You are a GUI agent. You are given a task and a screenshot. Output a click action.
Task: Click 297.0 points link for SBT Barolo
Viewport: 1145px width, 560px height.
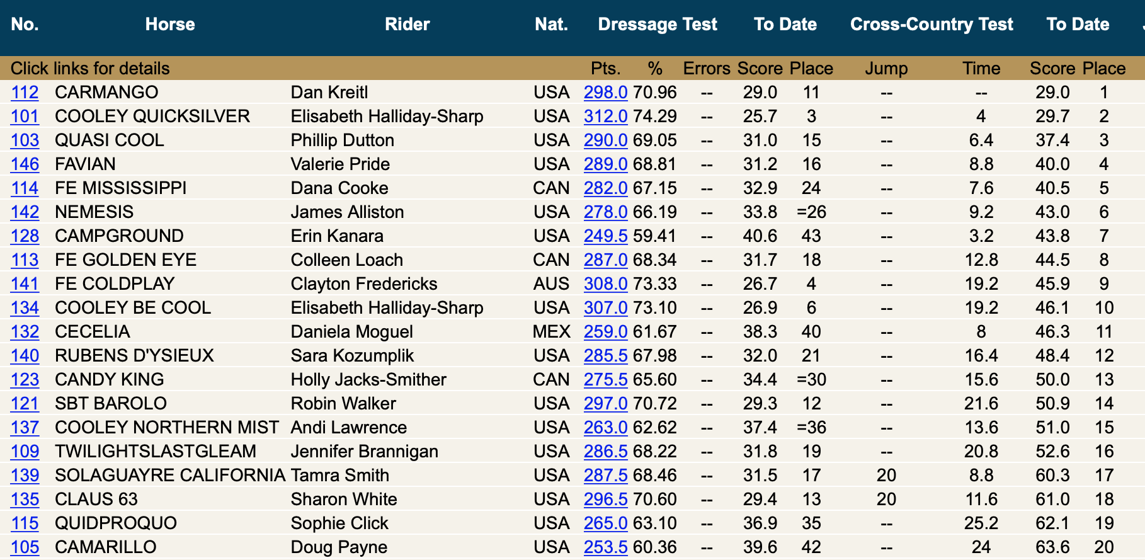tap(605, 404)
